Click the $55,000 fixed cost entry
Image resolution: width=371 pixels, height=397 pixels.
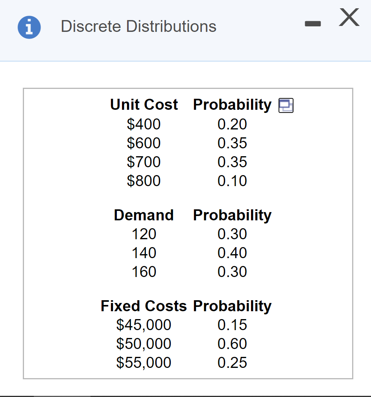click(144, 362)
